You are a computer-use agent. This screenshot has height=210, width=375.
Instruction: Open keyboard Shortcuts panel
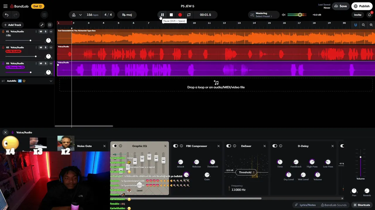362,205
